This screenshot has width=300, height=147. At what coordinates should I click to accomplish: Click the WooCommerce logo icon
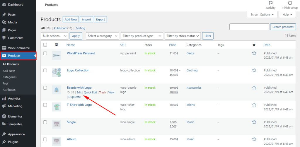[x=4, y=48]
